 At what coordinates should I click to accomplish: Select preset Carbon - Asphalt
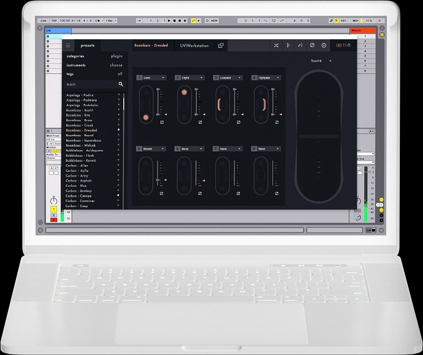(78, 181)
